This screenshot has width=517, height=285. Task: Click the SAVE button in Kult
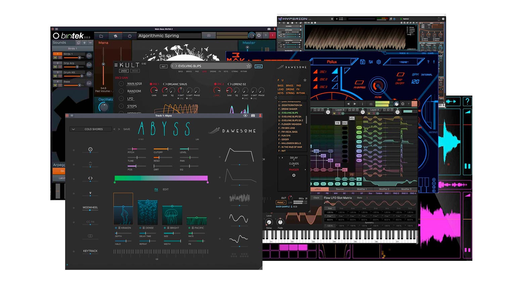point(258,66)
